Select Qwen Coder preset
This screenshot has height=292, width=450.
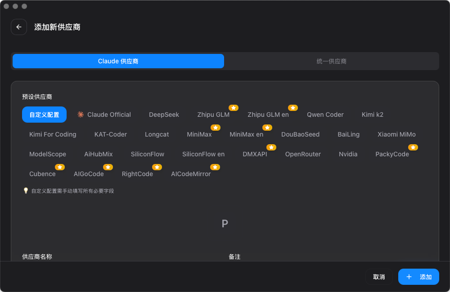[x=325, y=115]
